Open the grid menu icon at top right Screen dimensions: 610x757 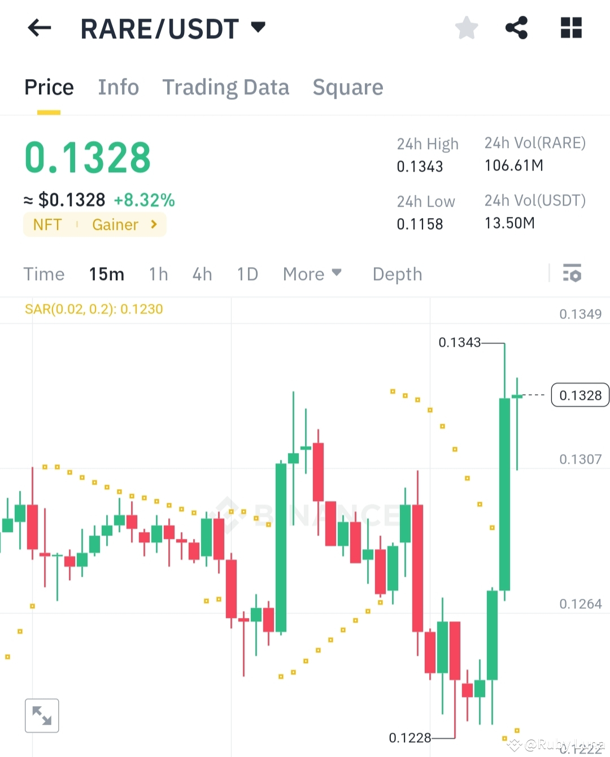pyautogui.click(x=571, y=28)
